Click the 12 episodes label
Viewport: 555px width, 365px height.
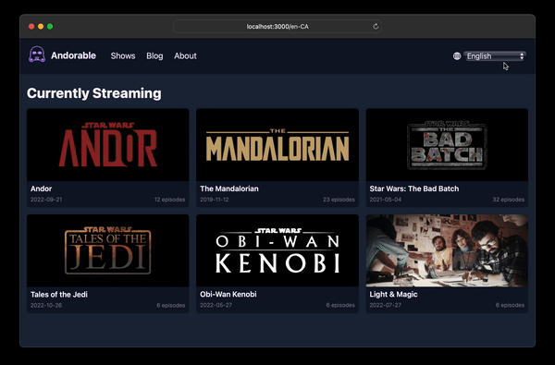(x=169, y=200)
